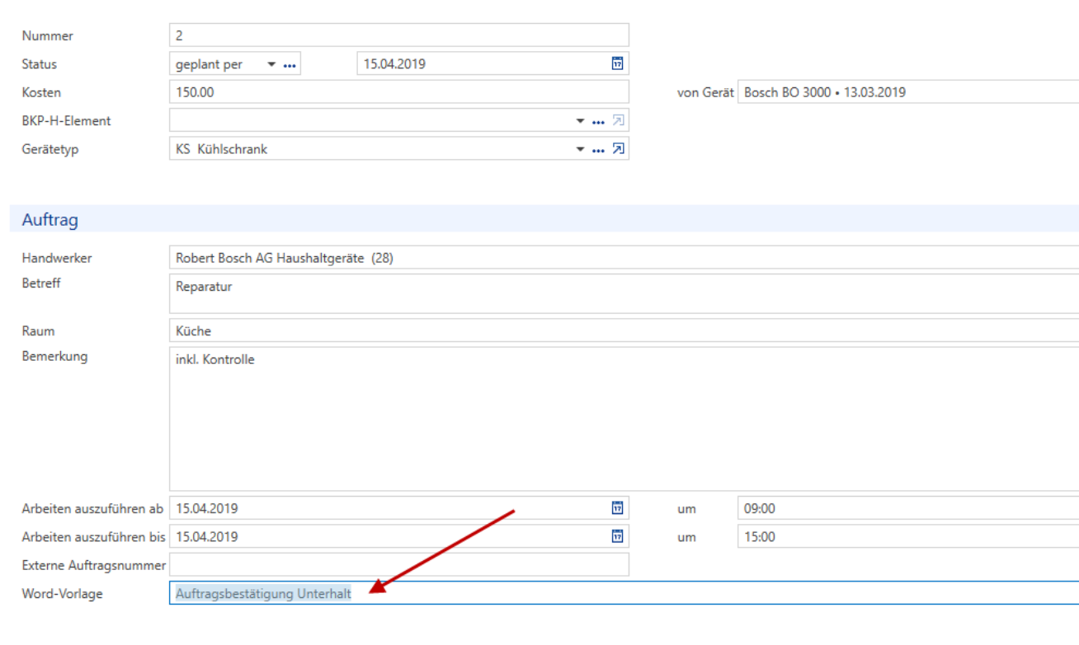
Task: Open linked Gerätetyp record arrow icon
Action: [619, 149]
